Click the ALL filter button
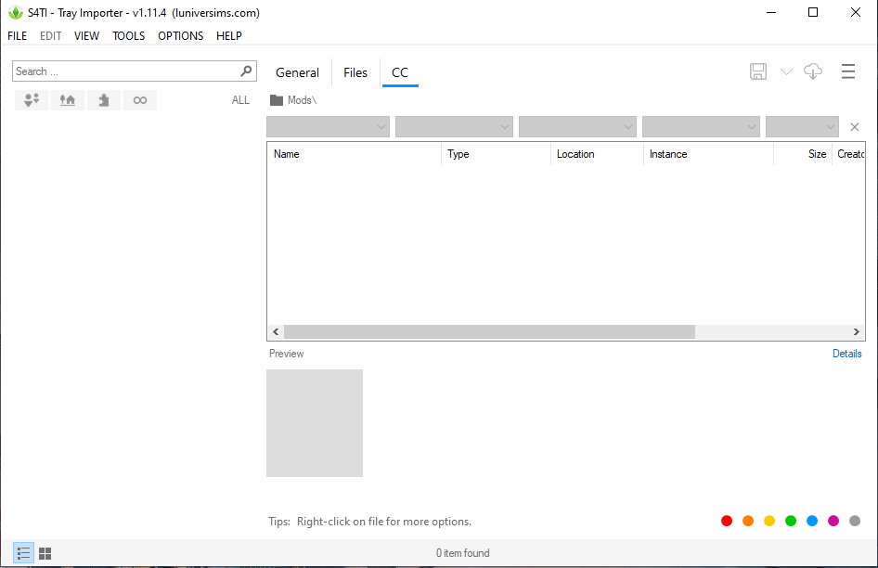The image size is (878, 568). pyautogui.click(x=240, y=100)
